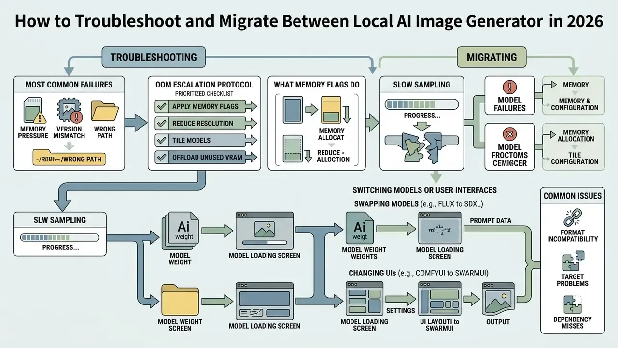Image resolution: width=618 pixels, height=348 pixels.
Task: Click the broken puzzle pieces icon under Progress
Action: click(x=421, y=147)
